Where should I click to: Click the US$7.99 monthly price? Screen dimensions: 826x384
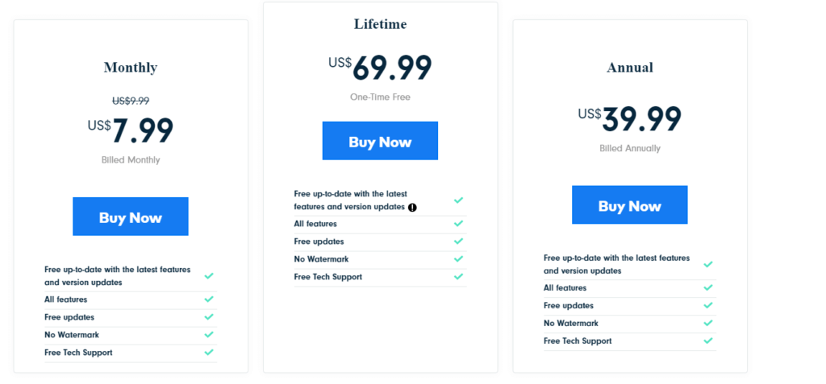(130, 130)
